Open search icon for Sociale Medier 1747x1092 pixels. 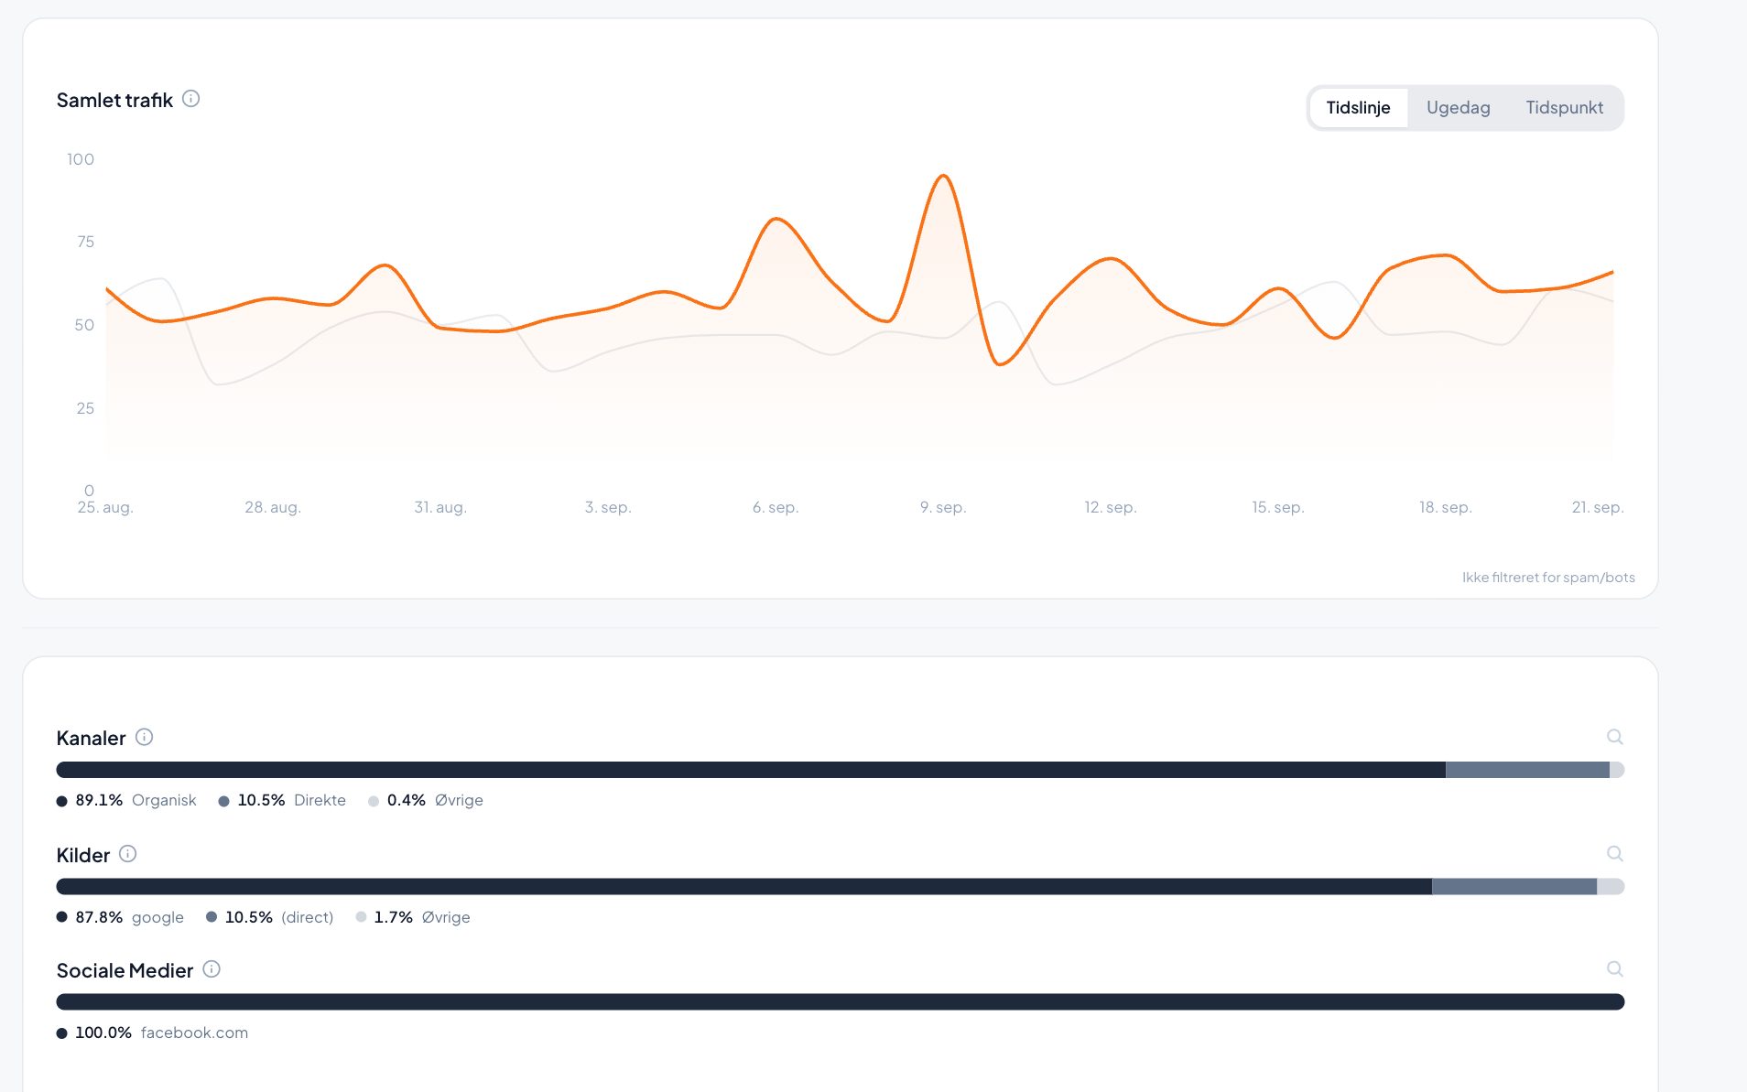tap(1615, 969)
